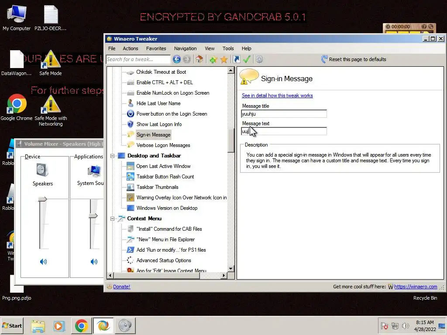
Task: Click the volume icon in system tray
Action: click(x=405, y=325)
